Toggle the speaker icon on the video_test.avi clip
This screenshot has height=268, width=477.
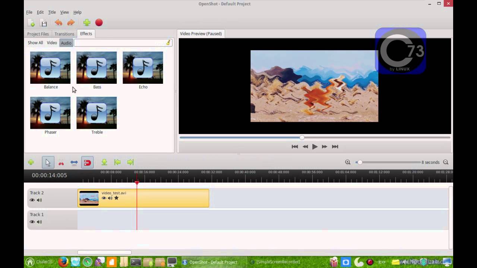[x=110, y=198]
